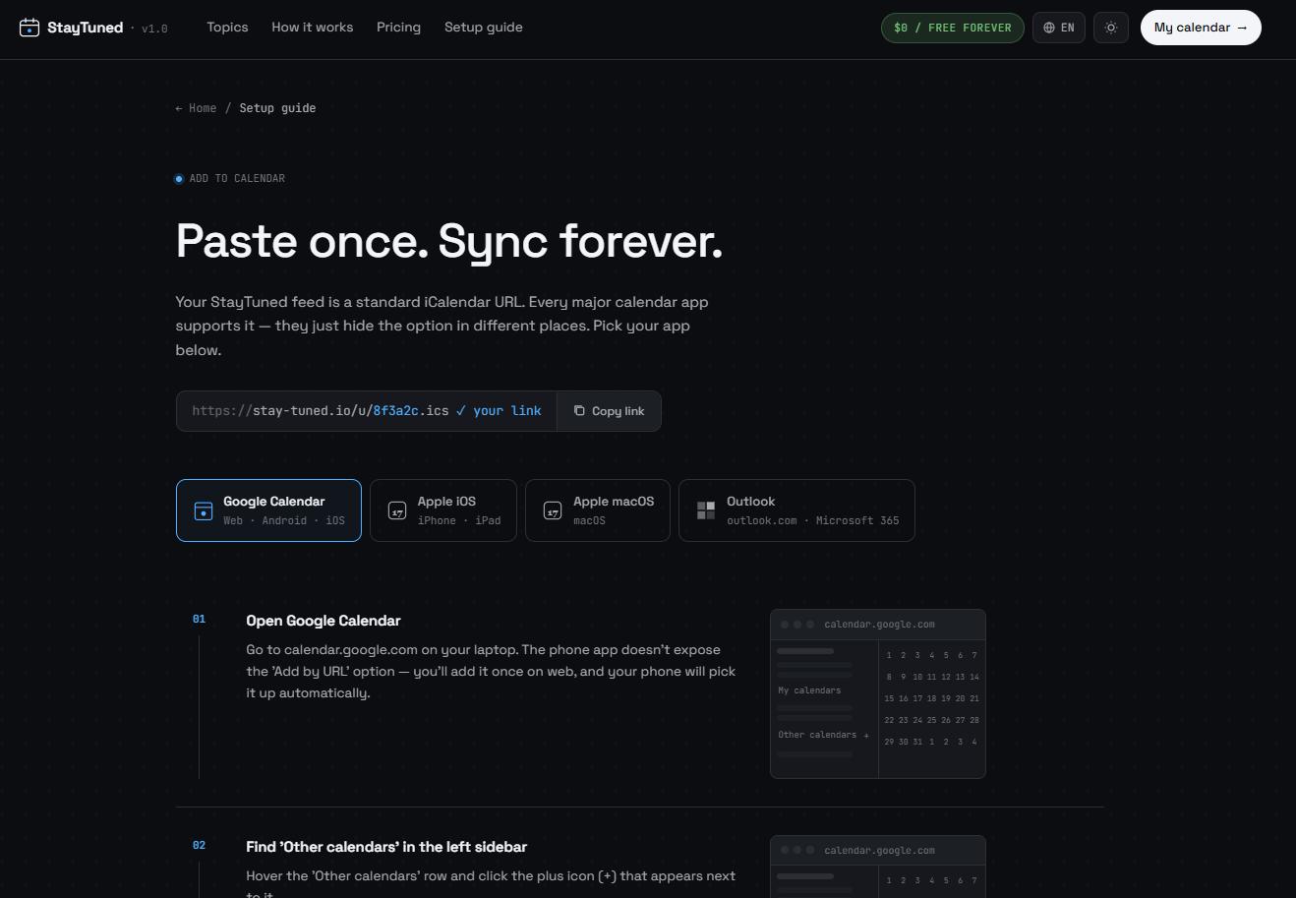
Task: Go back via the Home breadcrumb
Action: tap(196, 108)
